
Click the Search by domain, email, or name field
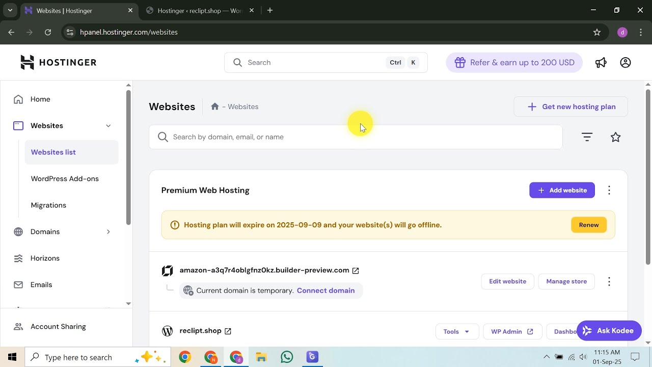(356, 137)
